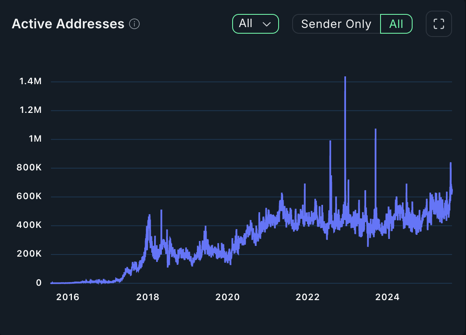The width and height of the screenshot is (466, 335).
Task: Click the Active Addresses title
Action: point(68,24)
